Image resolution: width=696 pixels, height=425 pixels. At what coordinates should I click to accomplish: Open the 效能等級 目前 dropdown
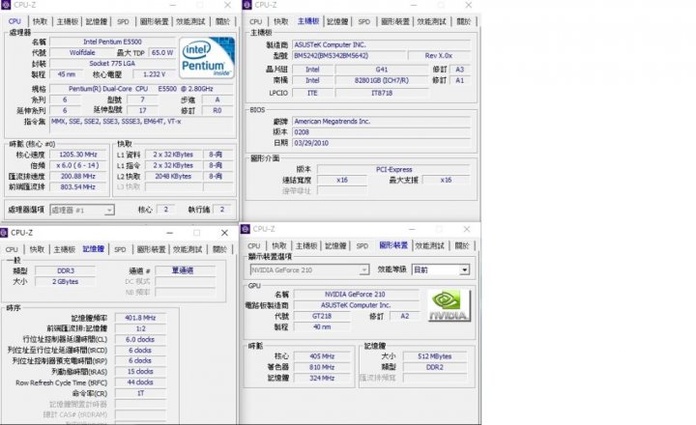tap(441, 269)
